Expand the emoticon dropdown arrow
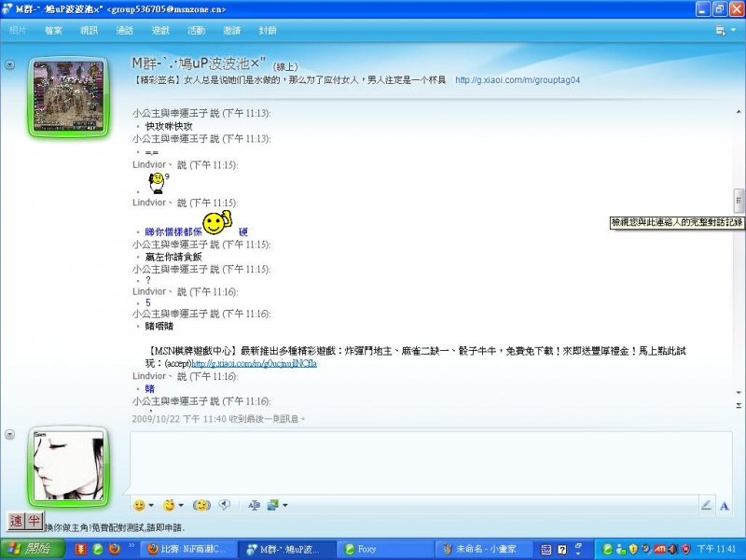Viewport: 746px width, 560px height. tap(151, 505)
